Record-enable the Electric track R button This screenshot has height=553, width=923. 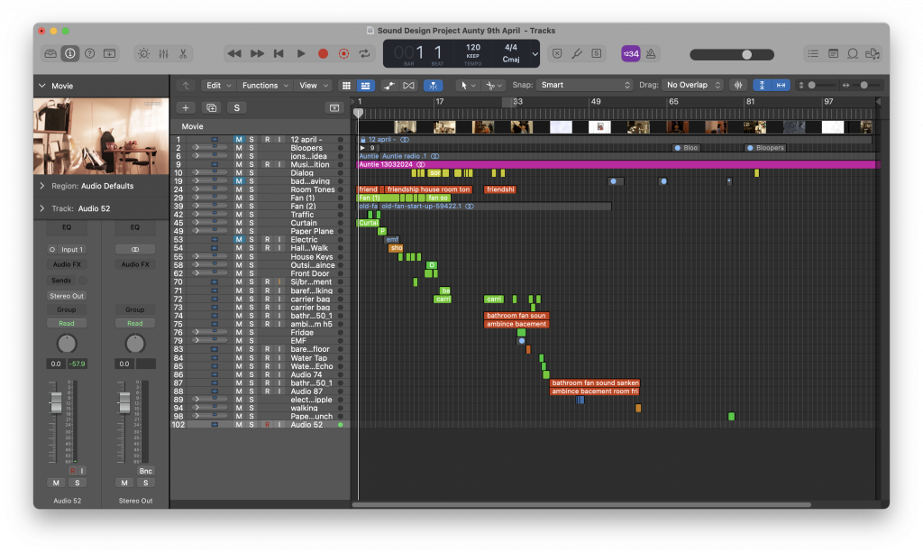(x=267, y=240)
